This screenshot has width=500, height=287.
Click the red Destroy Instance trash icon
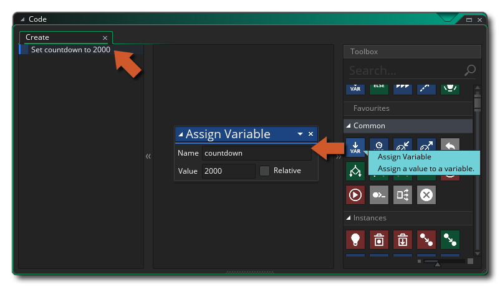pos(379,240)
